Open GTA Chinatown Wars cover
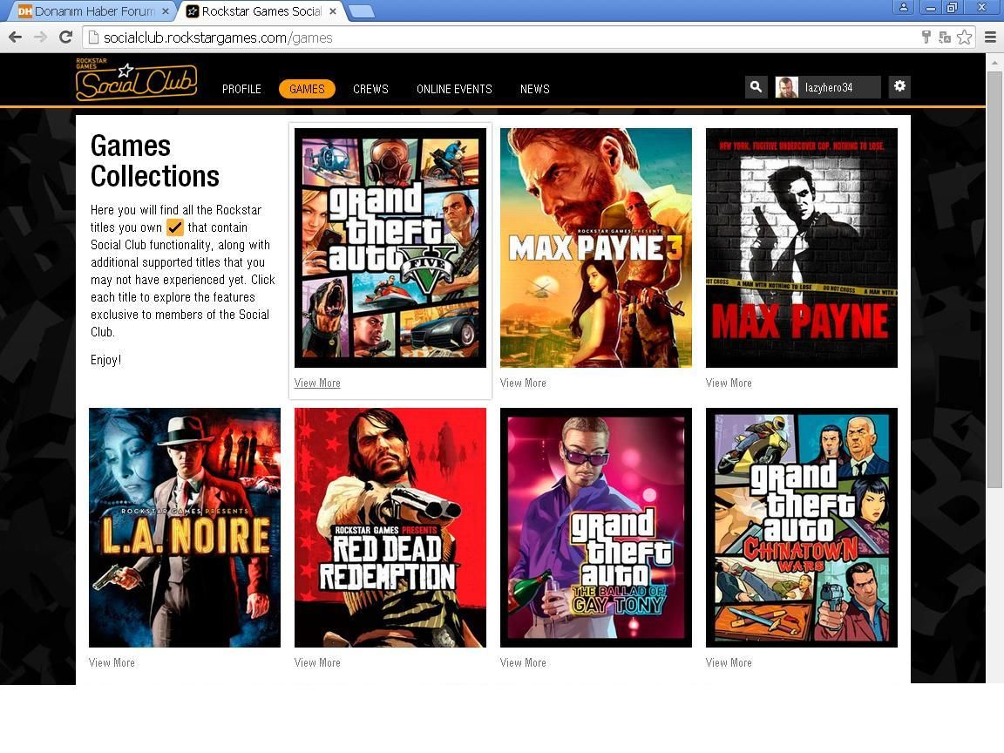 click(x=801, y=527)
